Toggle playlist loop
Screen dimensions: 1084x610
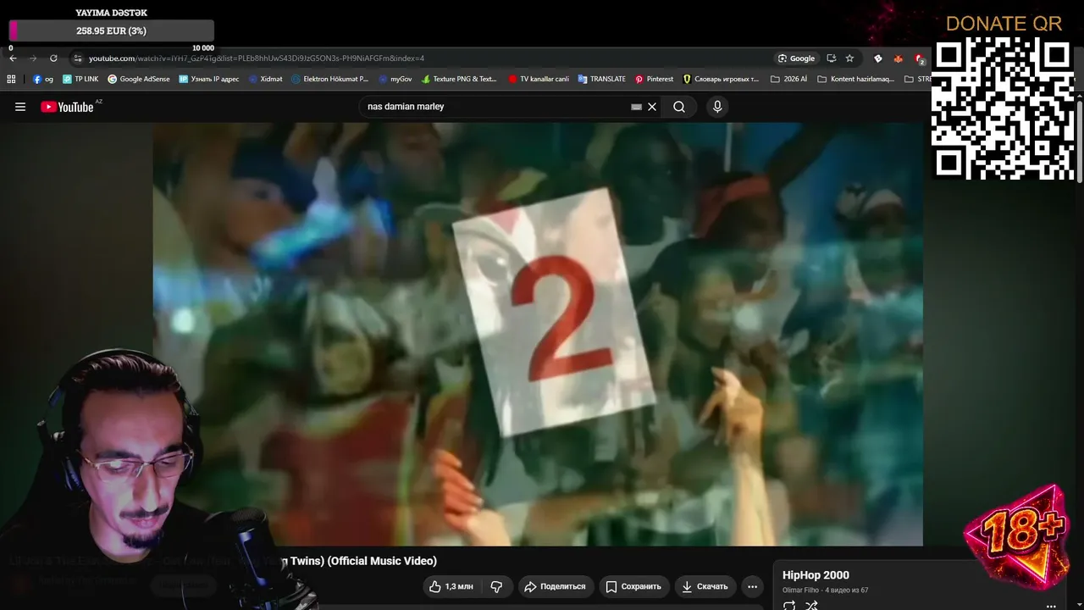[789, 606]
